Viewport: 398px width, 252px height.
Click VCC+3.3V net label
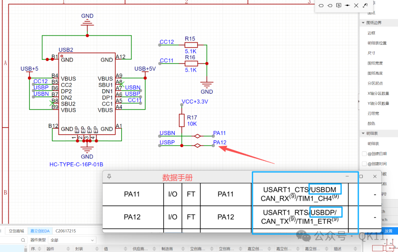(x=195, y=102)
